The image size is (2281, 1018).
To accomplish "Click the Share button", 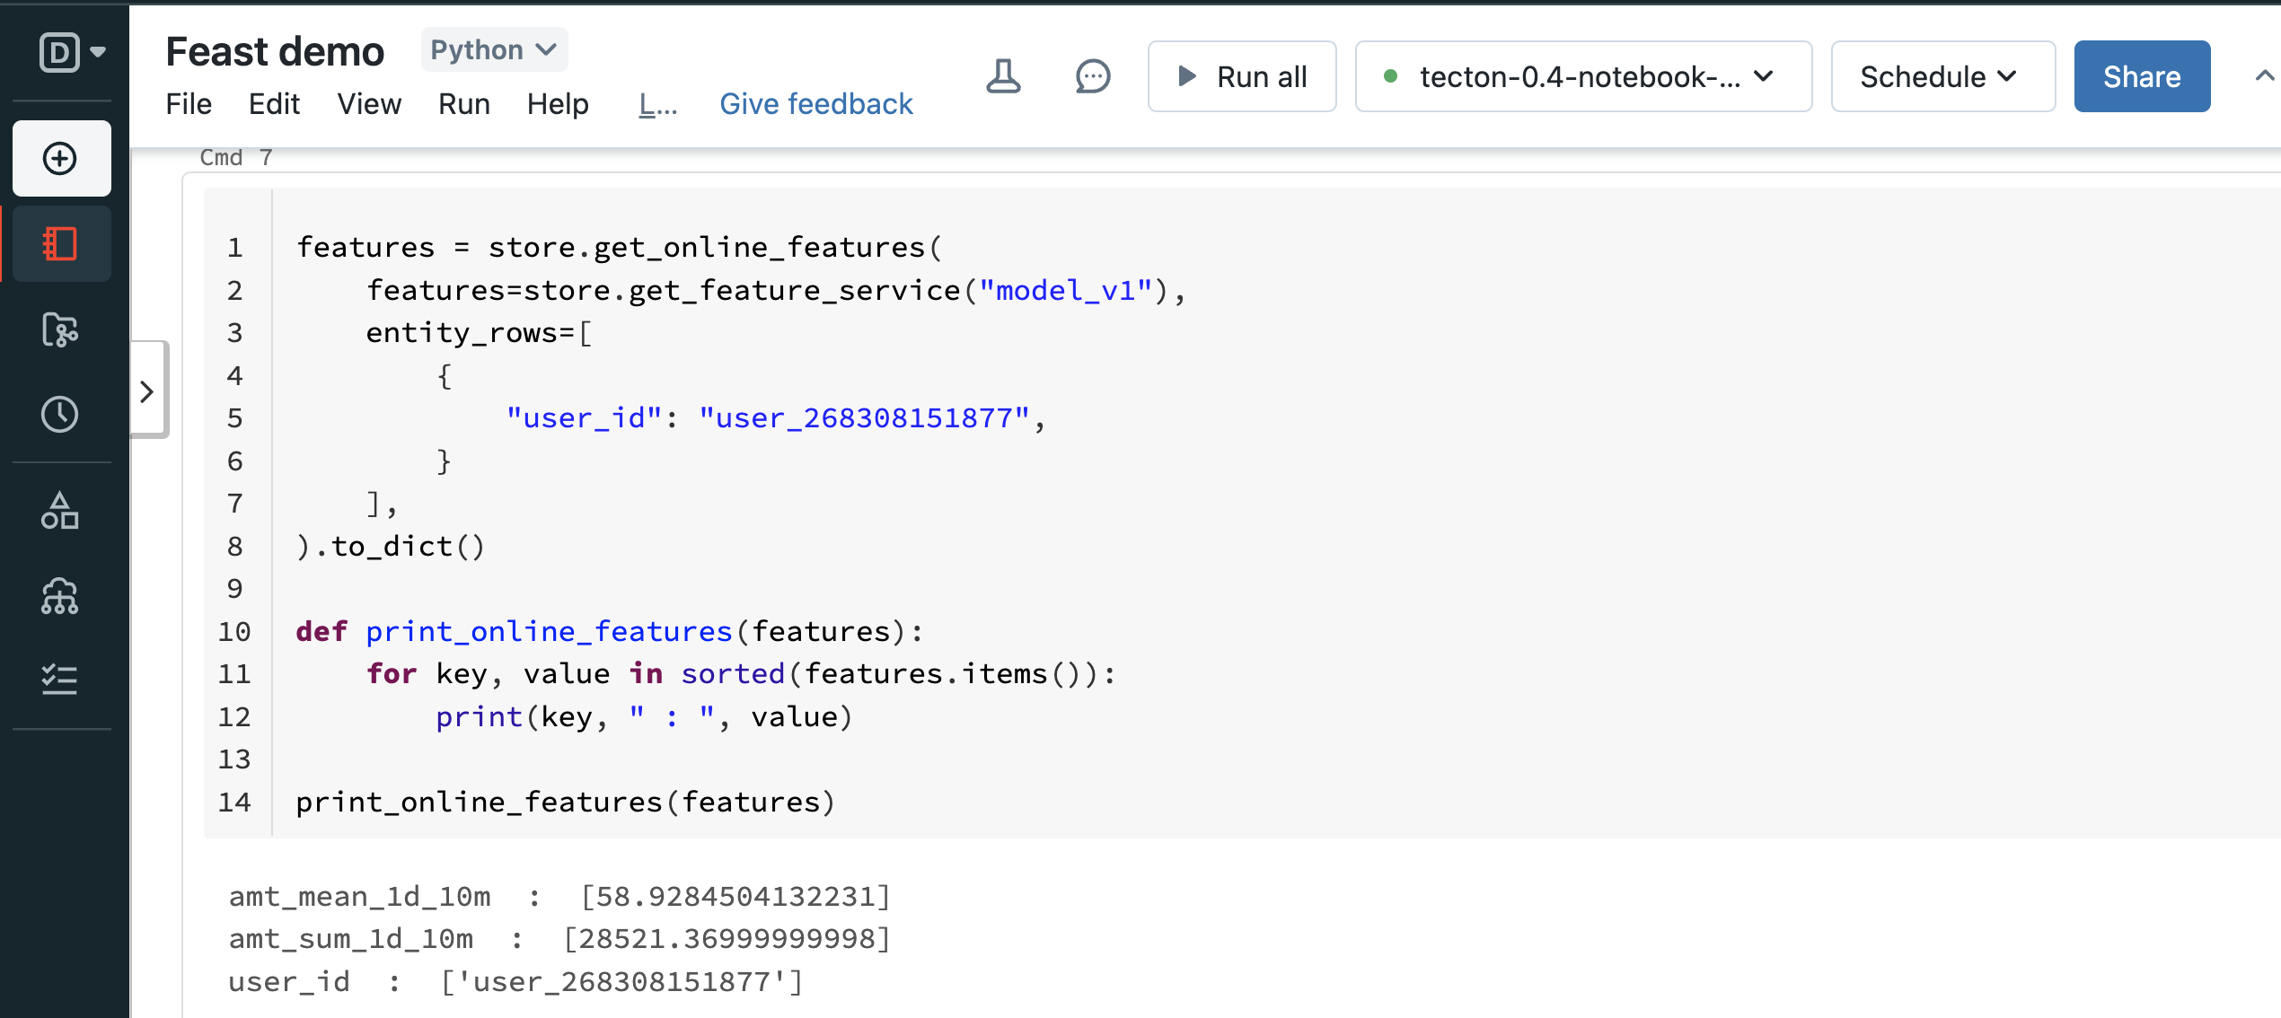I will 2141,76.
